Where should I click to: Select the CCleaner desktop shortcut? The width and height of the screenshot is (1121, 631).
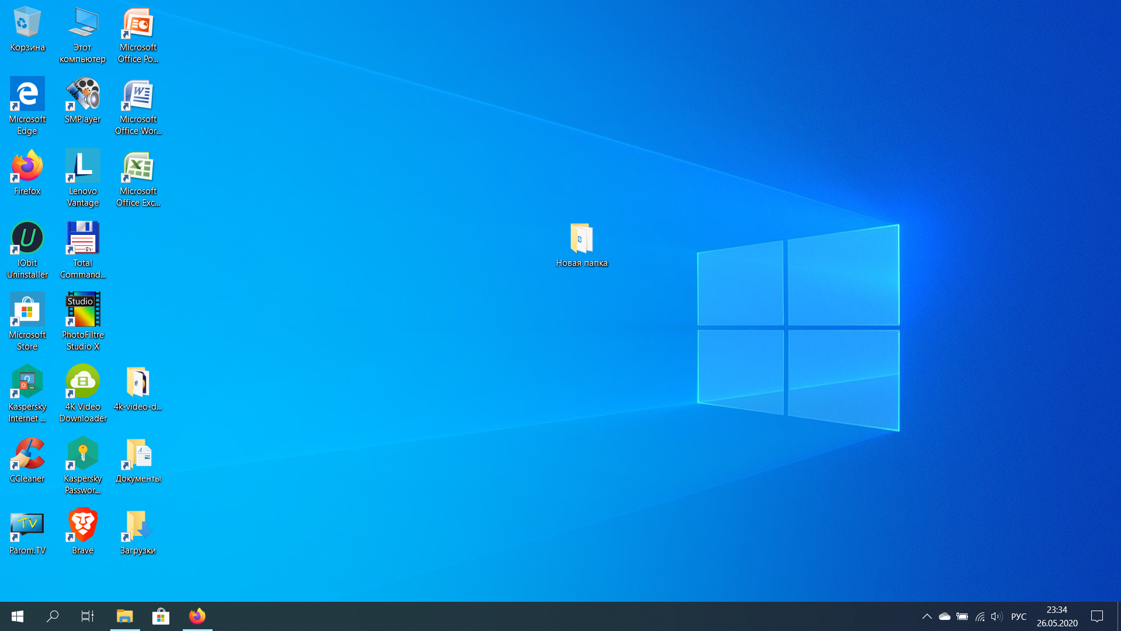click(27, 460)
